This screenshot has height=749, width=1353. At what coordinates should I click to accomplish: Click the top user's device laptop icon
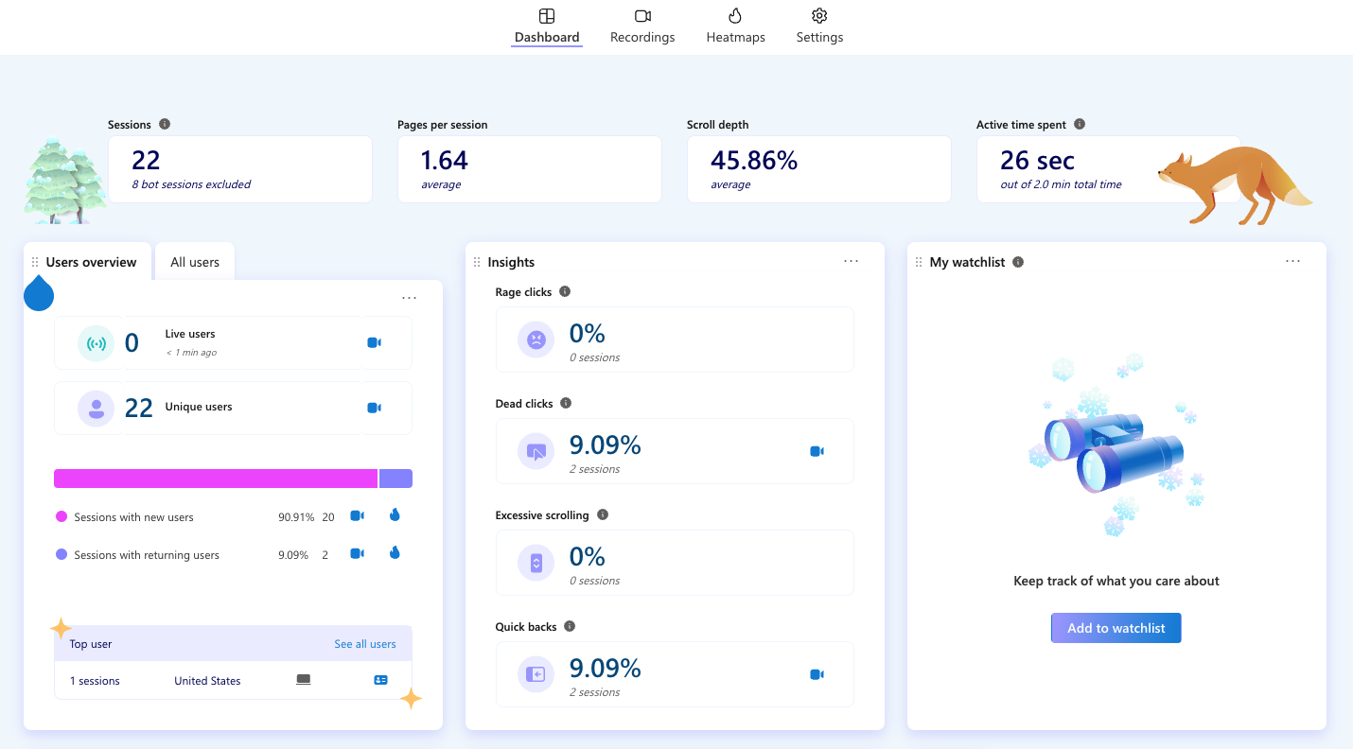304,680
